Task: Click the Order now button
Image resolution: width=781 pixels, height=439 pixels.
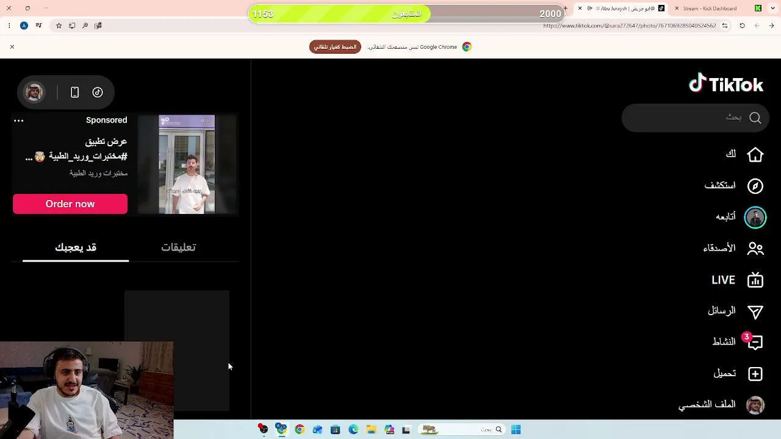Action: 70,204
